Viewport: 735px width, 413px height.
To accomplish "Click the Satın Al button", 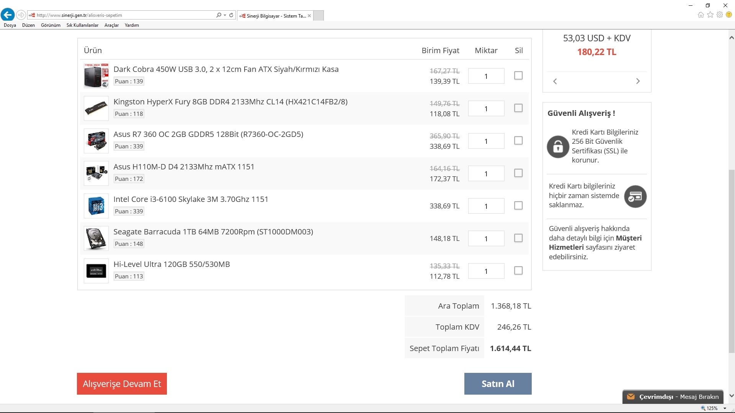I will [498, 384].
